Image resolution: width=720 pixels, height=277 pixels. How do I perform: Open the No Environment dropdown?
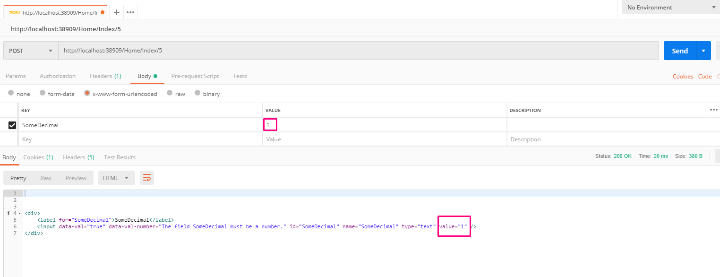670,7
